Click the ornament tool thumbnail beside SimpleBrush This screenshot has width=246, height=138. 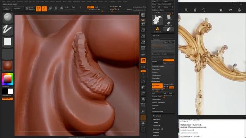[x=169, y=29]
